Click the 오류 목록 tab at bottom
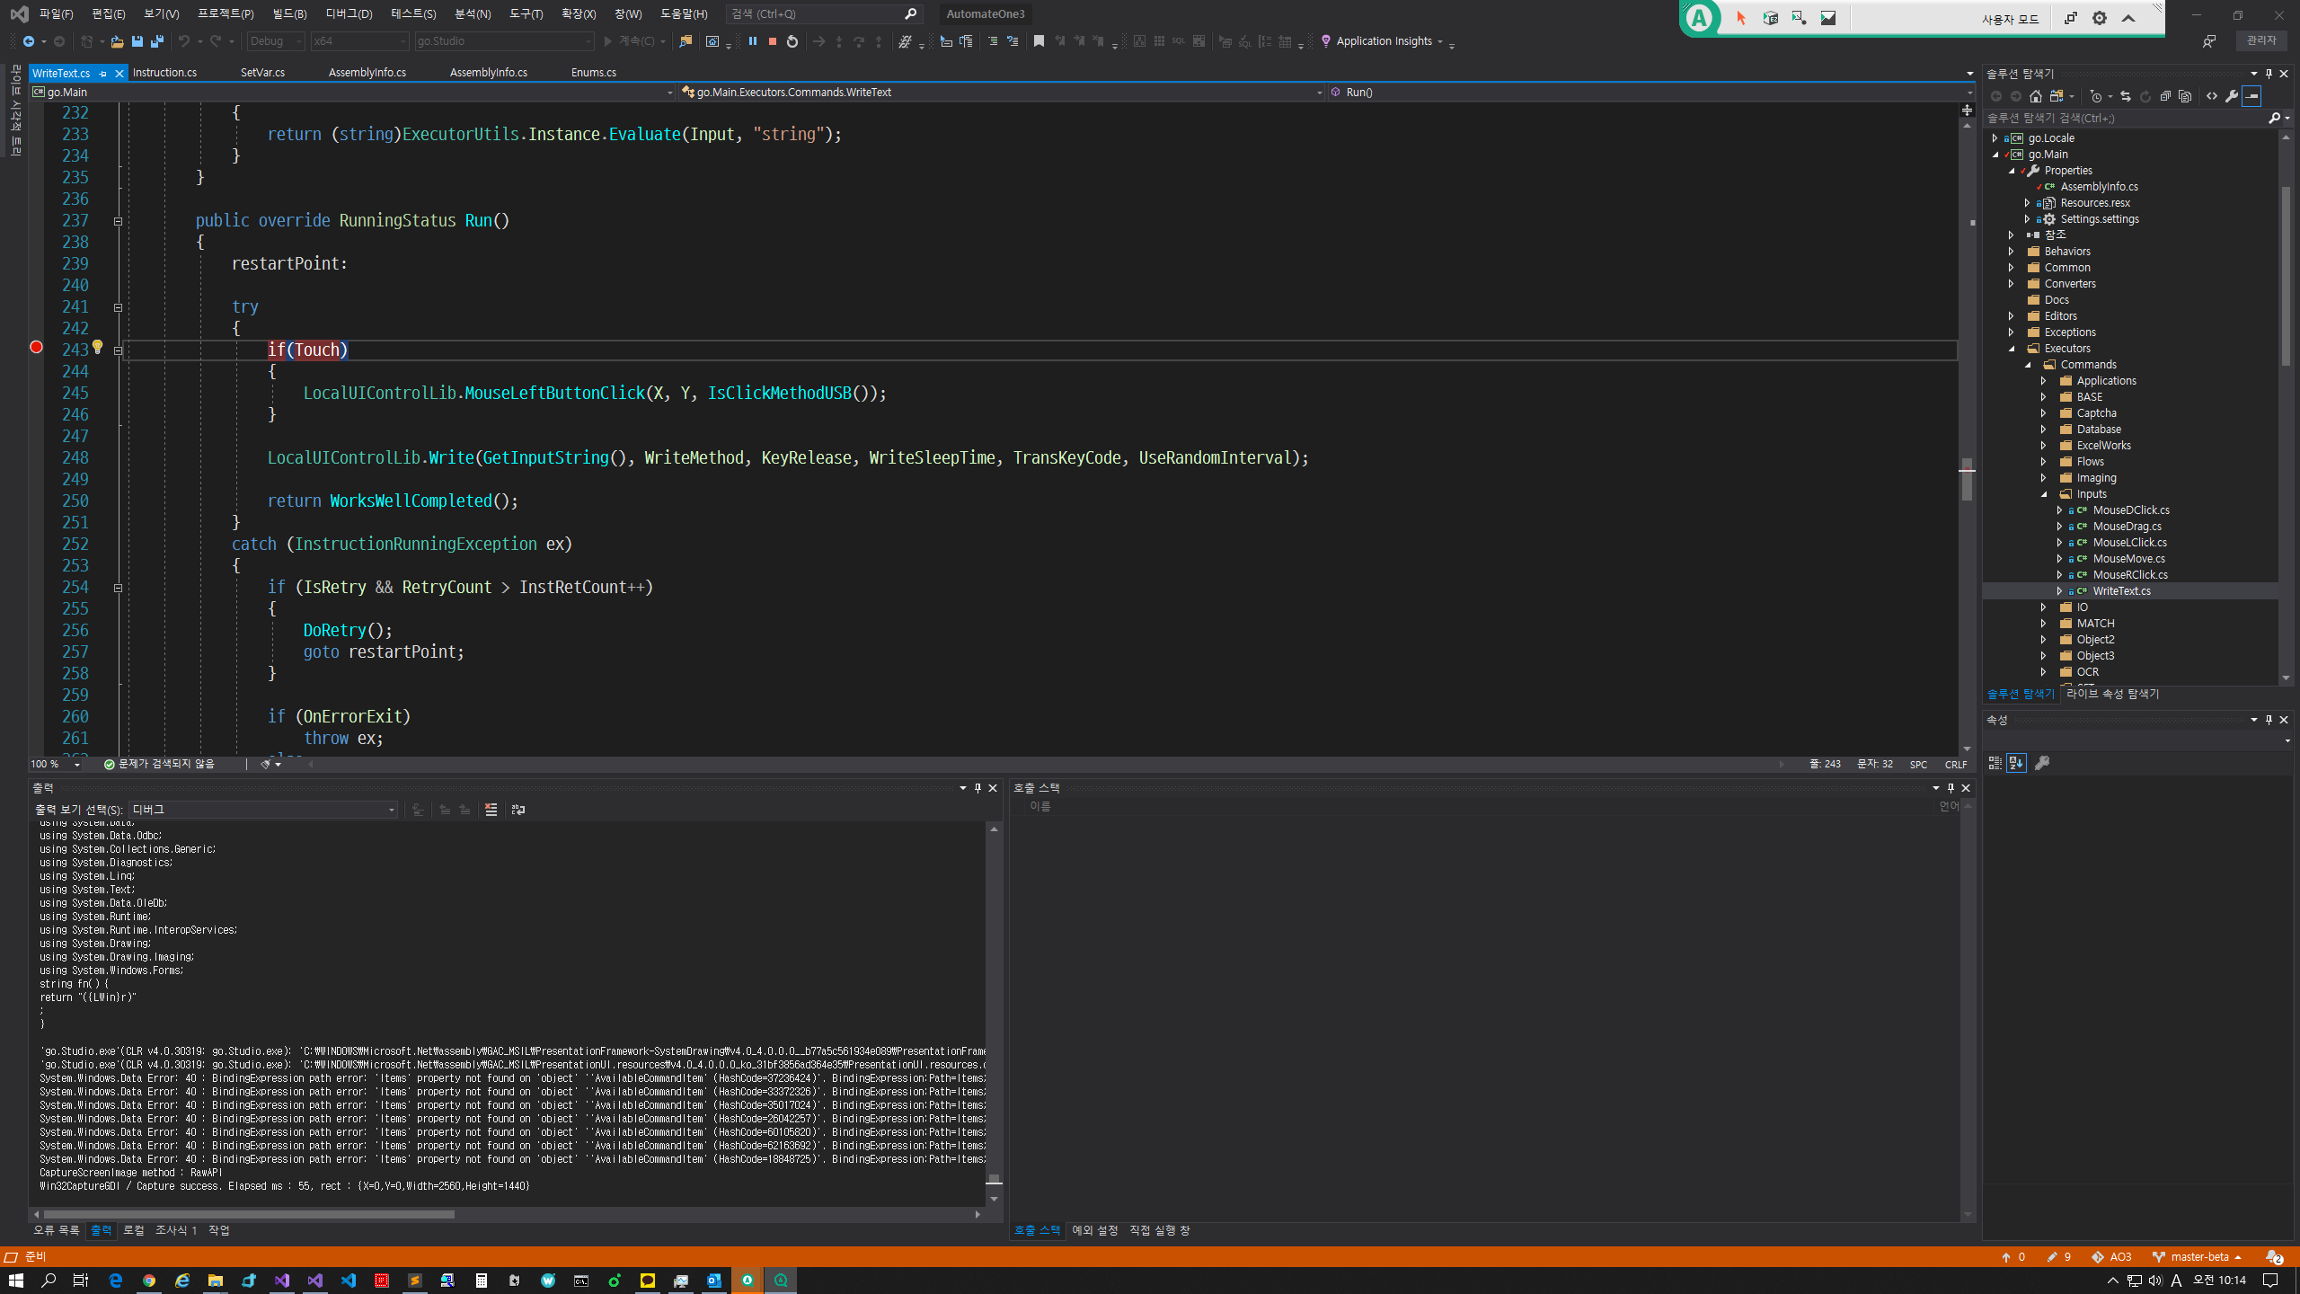 pos(57,1230)
